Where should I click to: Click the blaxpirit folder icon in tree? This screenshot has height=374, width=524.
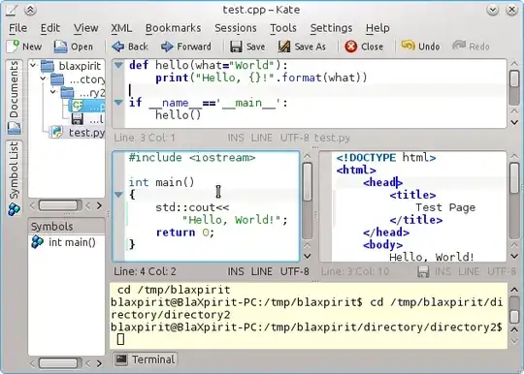click(48, 66)
